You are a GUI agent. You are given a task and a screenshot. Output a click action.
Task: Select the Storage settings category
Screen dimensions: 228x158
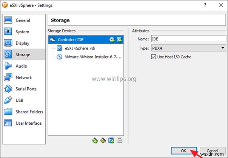pyautogui.click(x=24, y=54)
